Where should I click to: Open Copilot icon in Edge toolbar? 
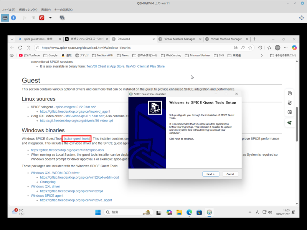tap(294, 48)
